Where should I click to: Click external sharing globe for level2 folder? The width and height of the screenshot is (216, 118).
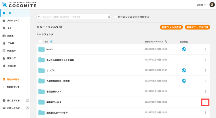(x=184, y=49)
